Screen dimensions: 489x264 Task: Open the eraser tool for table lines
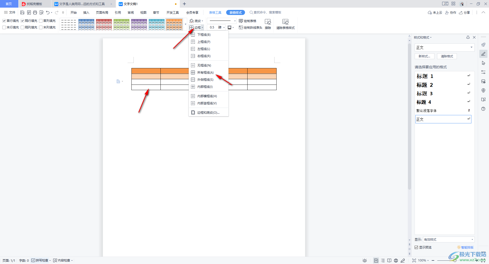[x=268, y=24]
